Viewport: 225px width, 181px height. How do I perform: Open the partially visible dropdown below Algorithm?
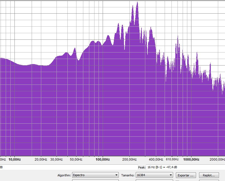[x=95, y=180]
